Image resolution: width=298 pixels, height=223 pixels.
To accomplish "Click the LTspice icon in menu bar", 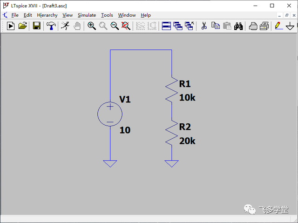I will (5, 15).
